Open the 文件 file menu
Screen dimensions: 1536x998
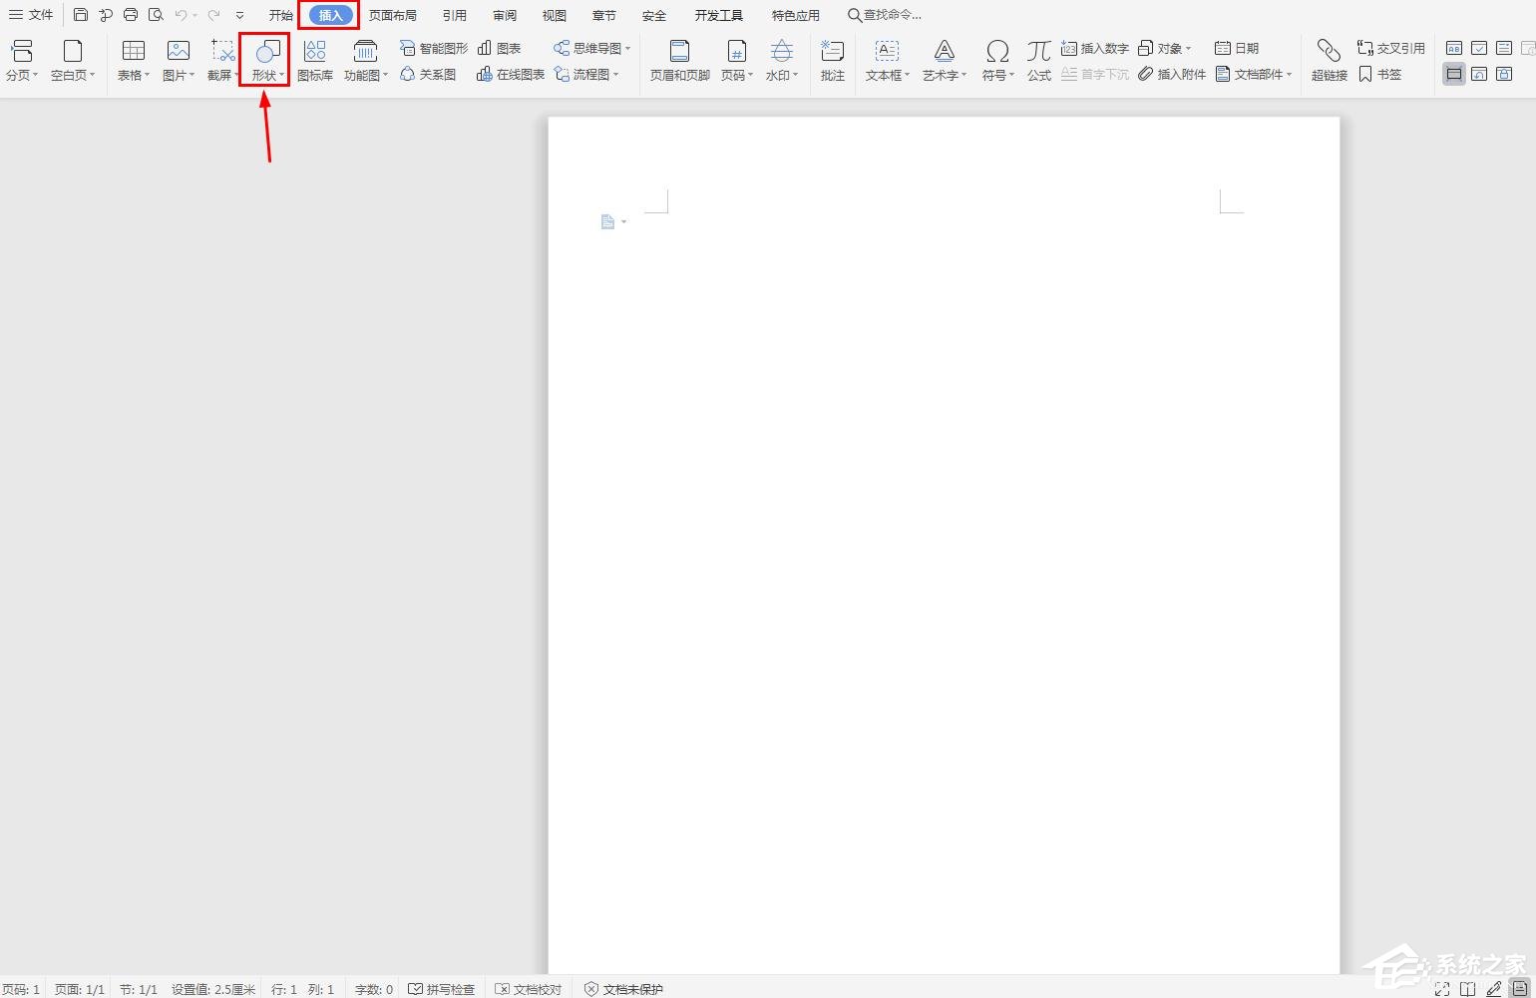31,15
